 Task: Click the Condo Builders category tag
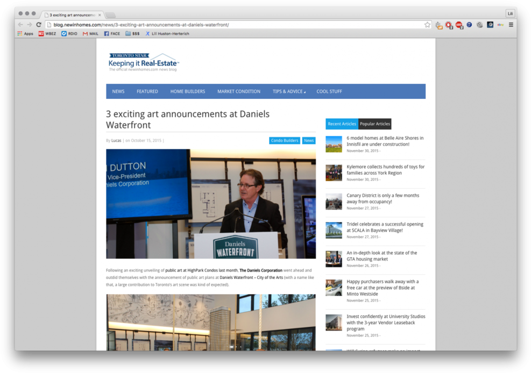tap(285, 141)
